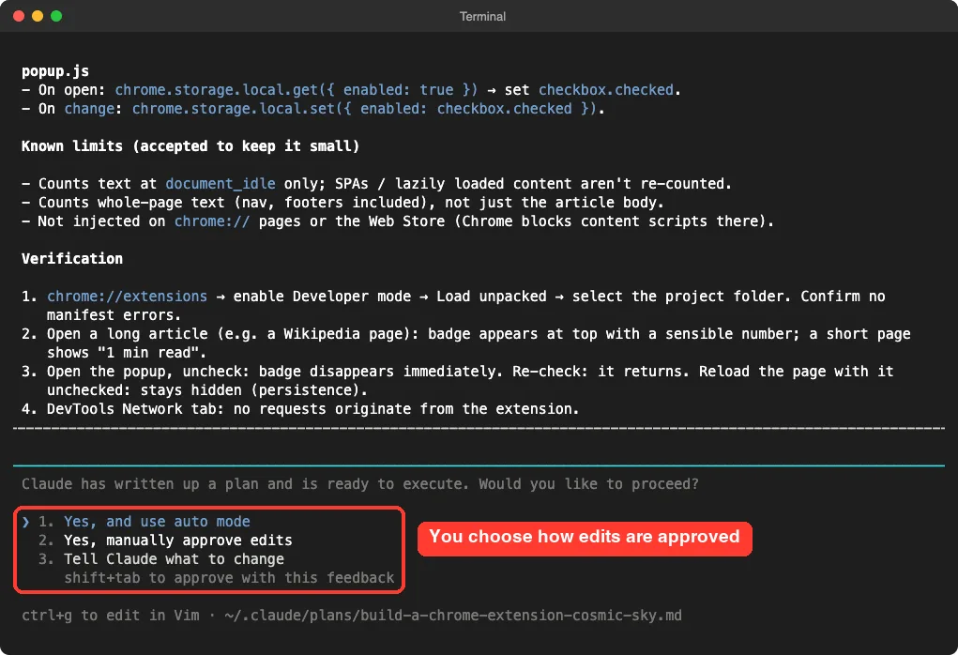Click the 'chrome://' text in known limits
Screen dimensions: 958x655
pyautogui.click(x=212, y=221)
